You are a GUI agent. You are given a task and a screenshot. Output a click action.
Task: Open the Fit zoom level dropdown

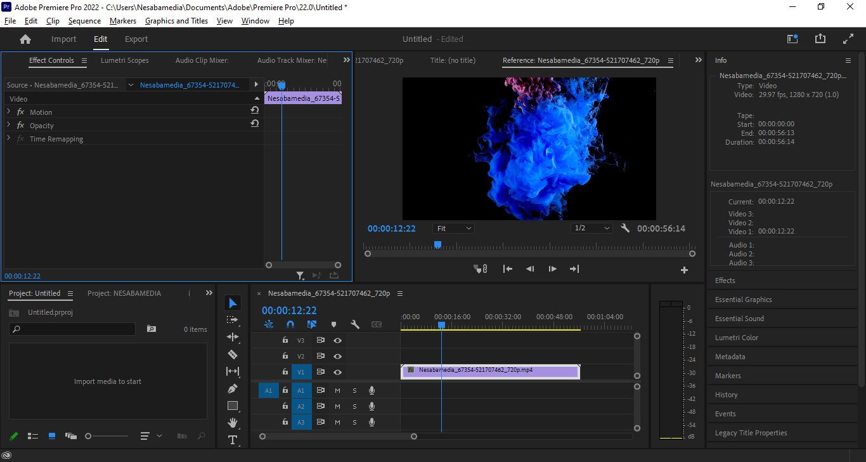coord(454,228)
